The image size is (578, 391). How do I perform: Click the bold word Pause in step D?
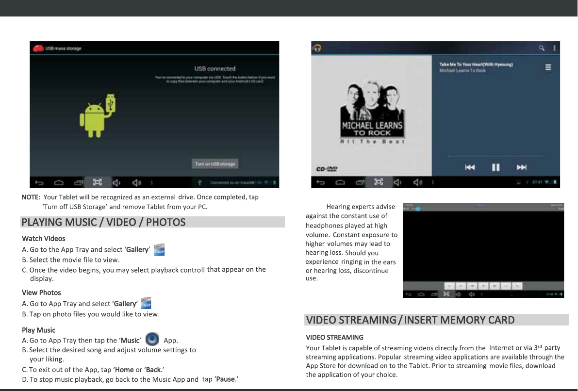[x=226, y=379]
